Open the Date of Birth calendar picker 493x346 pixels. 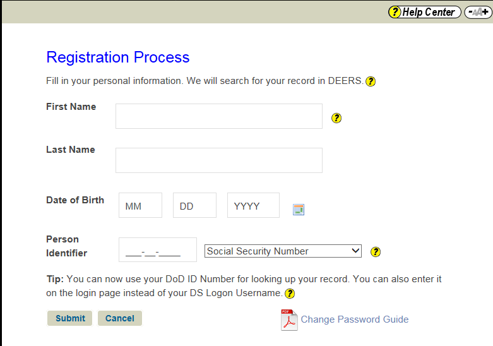(299, 210)
